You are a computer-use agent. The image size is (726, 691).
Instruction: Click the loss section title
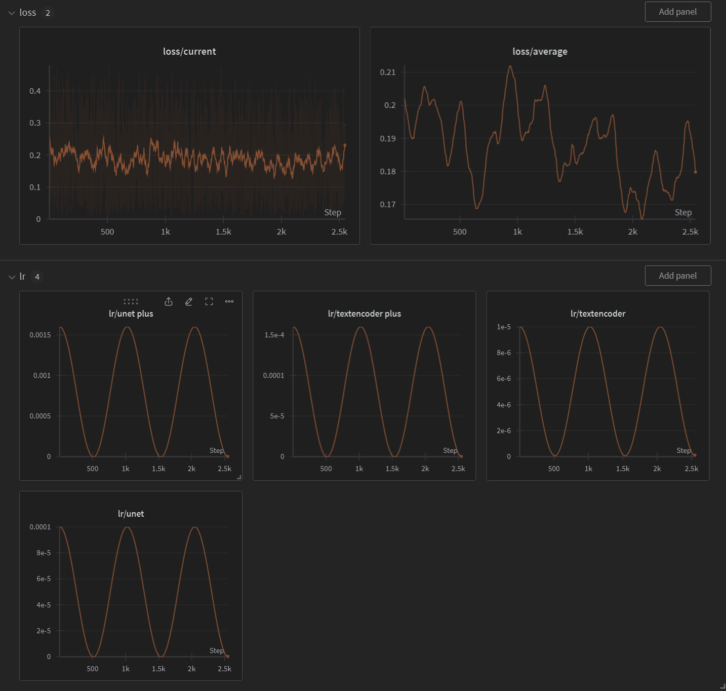(x=28, y=13)
